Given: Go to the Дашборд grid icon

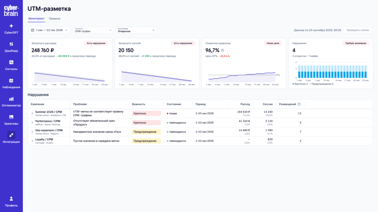Looking at the screenshot, I should [11, 44].
